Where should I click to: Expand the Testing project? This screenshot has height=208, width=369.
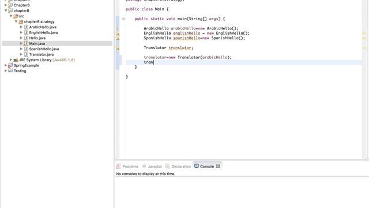point(6,70)
